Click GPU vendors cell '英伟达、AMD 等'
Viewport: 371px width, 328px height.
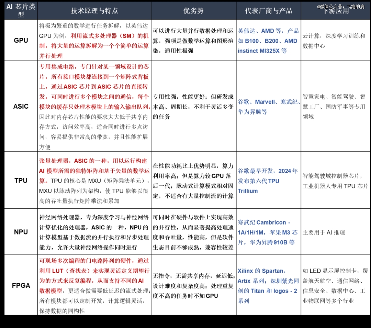click(x=269, y=40)
